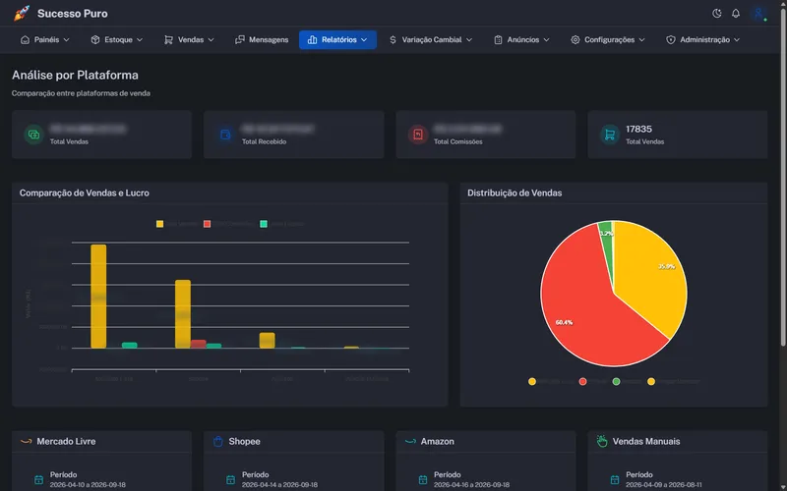Click the green money icon in first Total Vendas card
The width and height of the screenshot is (787, 491).
click(x=33, y=135)
